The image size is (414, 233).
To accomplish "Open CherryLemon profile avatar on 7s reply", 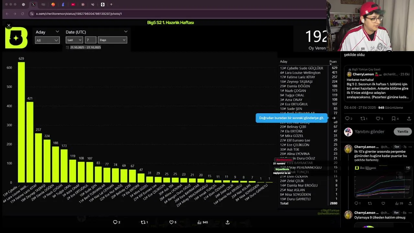I will pos(348,149).
